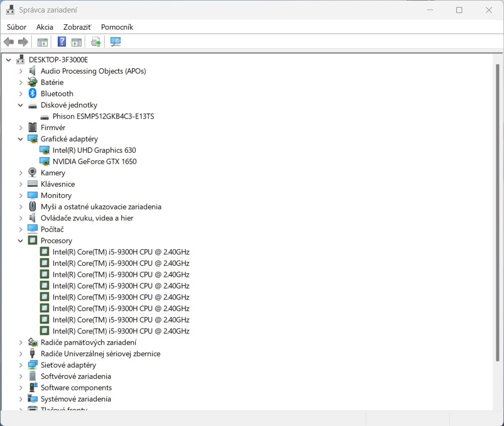Select Intel(R) UHD Graphics 630 item
Screen dimensions: 504x426
click(94, 150)
